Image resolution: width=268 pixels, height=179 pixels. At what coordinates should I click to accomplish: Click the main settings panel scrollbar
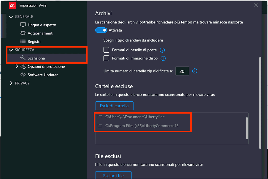coord(260,103)
